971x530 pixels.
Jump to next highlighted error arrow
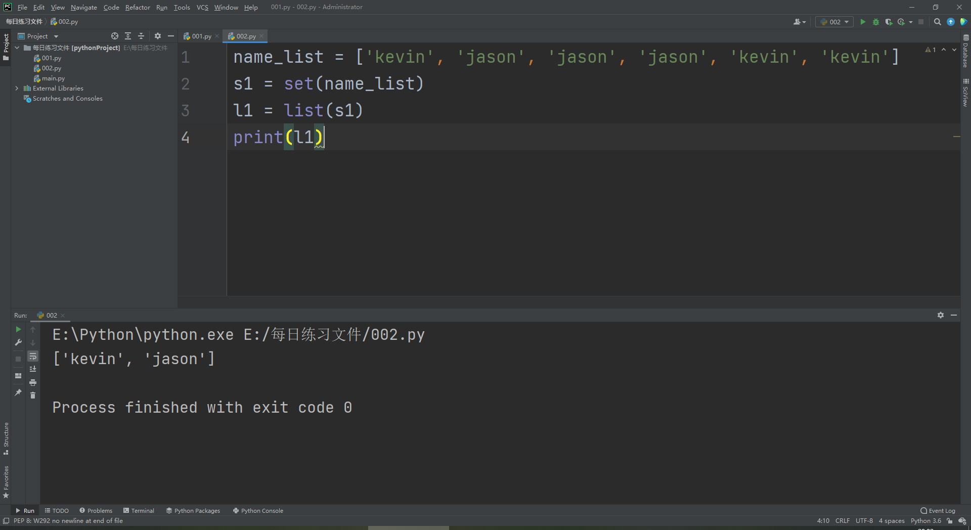click(x=954, y=50)
